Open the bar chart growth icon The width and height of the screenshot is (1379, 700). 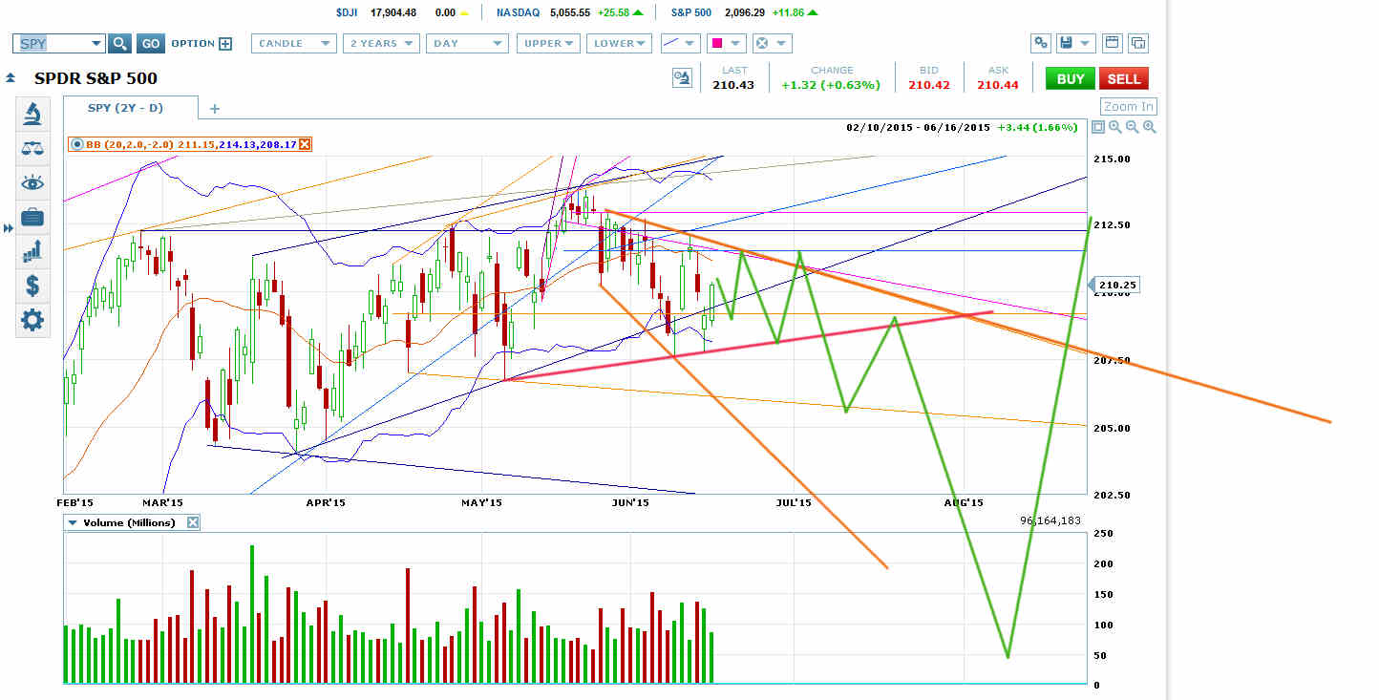pos(32,251)
